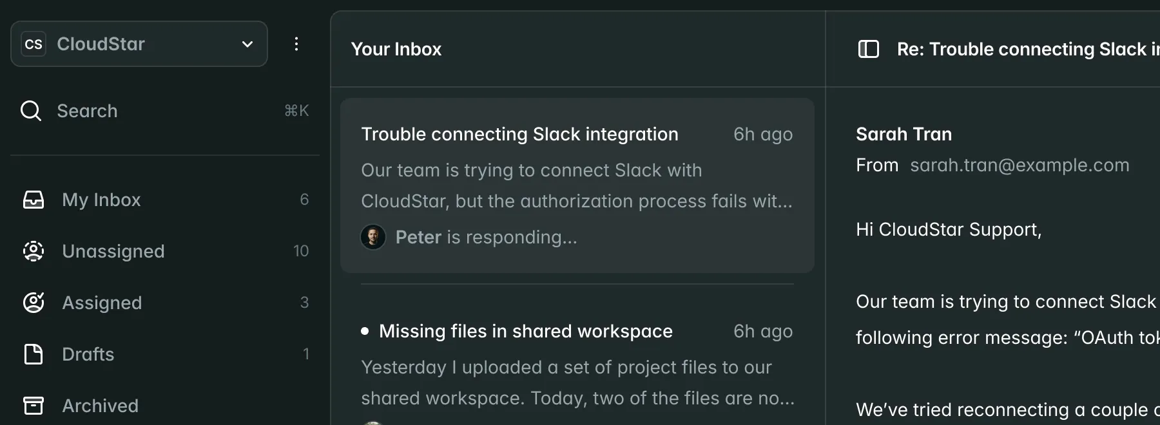Click the magnifier search icon
1160x425 pixels.
pyautogui.click(x=31, y=111)
